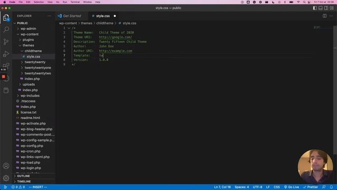Click the Wi-Fi menu bar icon
The image size is (337, 190).
pos(298,2)
